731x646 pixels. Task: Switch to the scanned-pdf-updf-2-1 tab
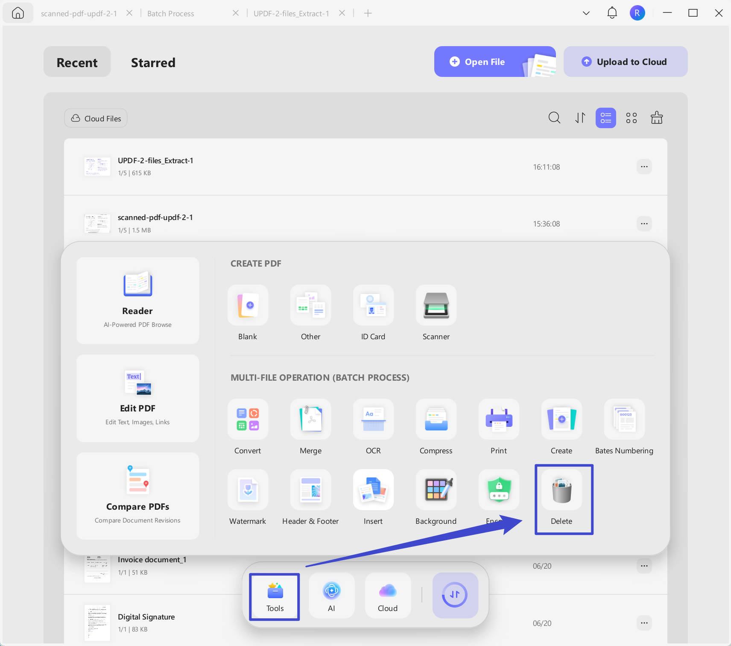click(x=79, y=14)
